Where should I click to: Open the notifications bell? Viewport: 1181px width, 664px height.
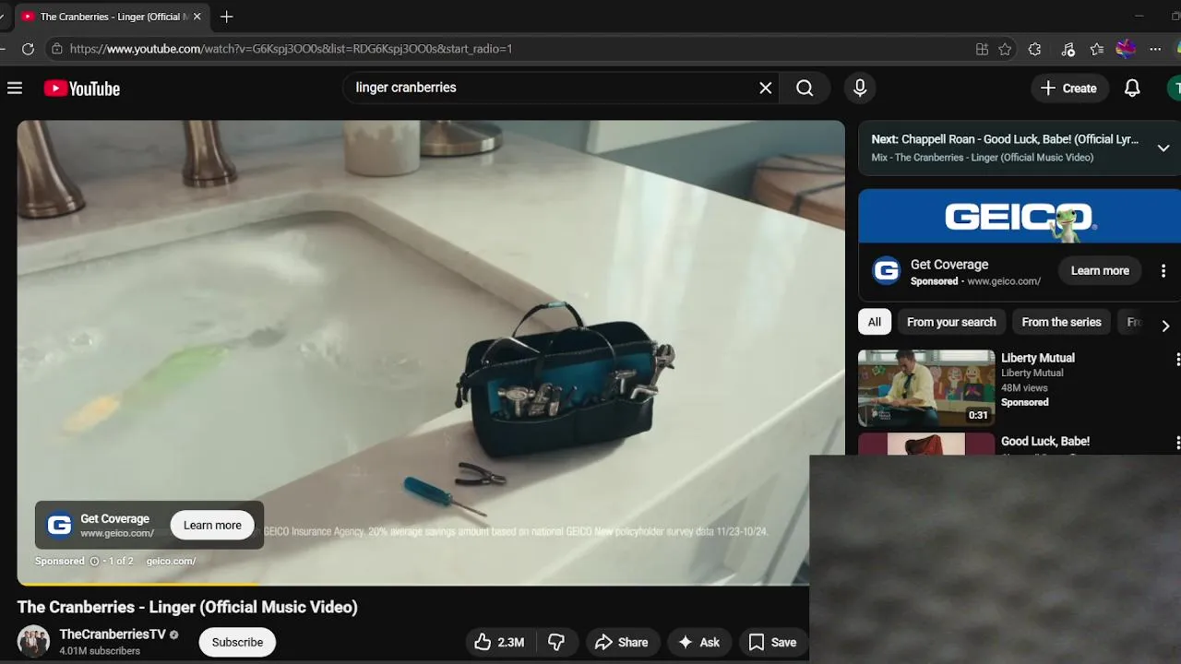[1132, 89]
